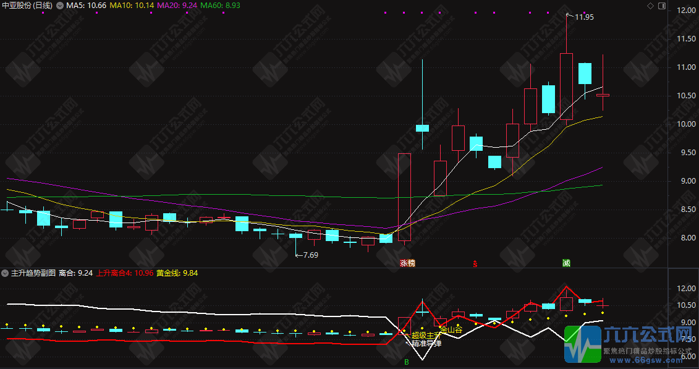Click the red S signal marker
This screenshot has width=699, height=369.
click(x=475, y=264)
